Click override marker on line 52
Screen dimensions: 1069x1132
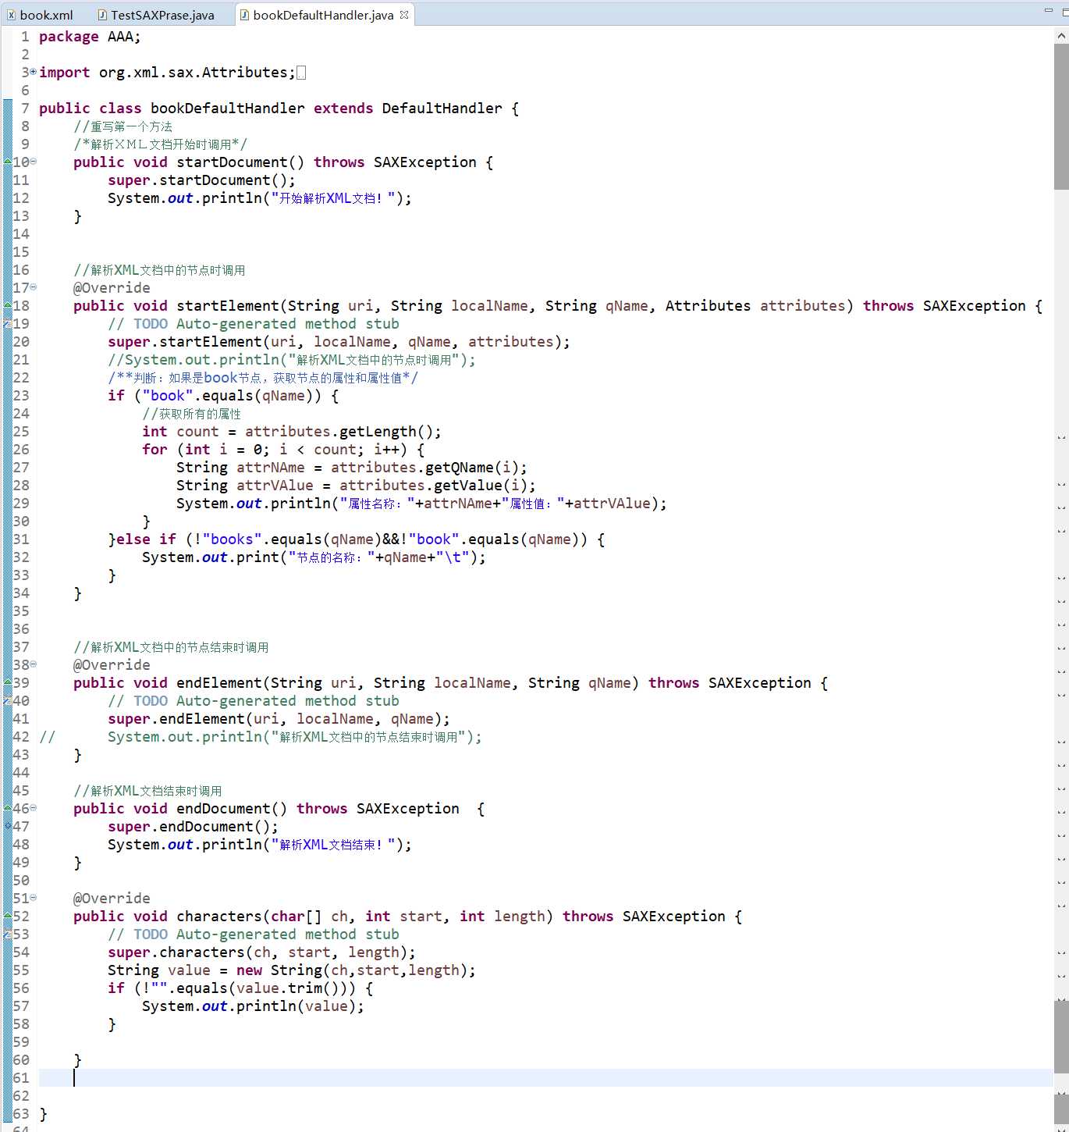8,916
